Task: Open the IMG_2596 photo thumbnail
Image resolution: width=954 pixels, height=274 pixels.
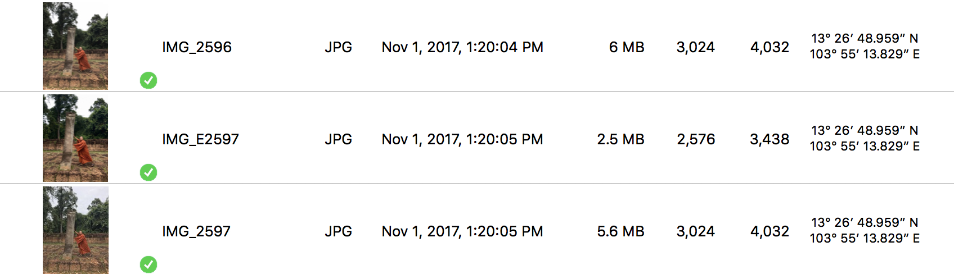Action: [75, 46]
